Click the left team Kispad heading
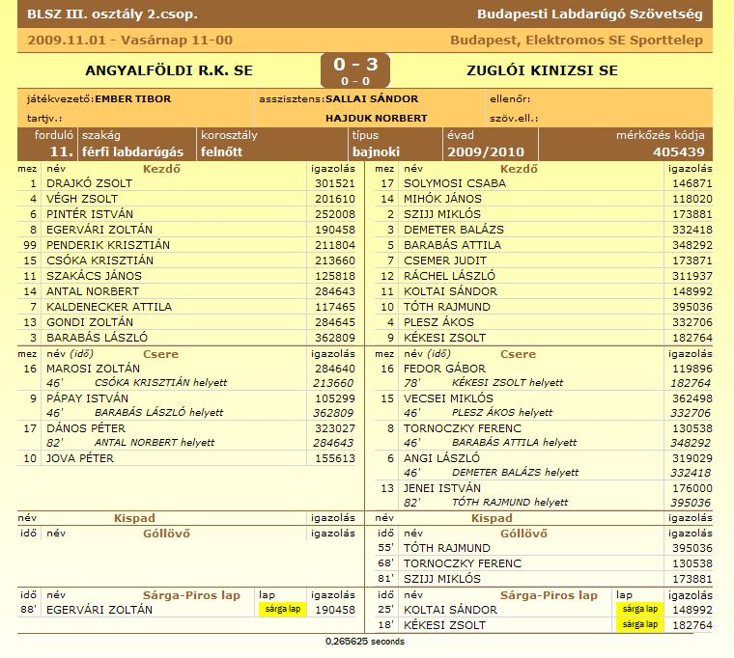The height and width of the screenshot is (658, 734). 134,518
